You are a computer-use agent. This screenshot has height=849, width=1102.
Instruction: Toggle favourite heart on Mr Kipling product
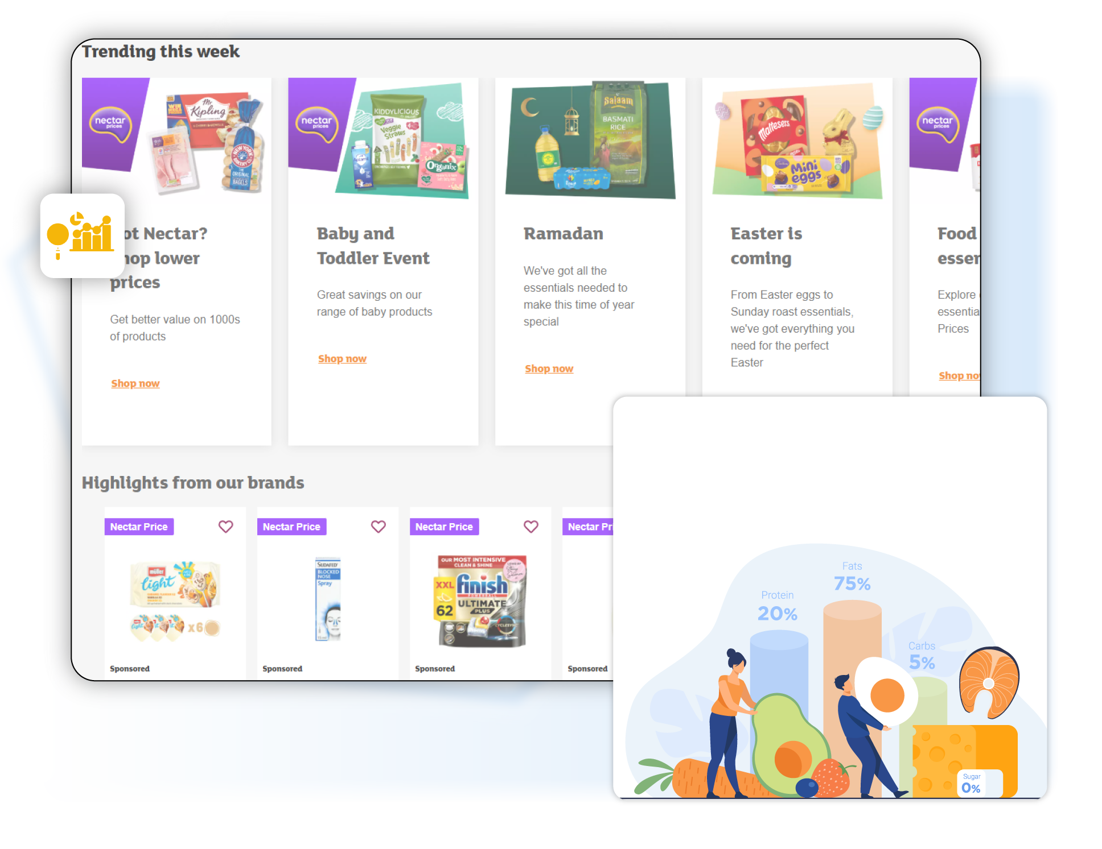[225, 527]
